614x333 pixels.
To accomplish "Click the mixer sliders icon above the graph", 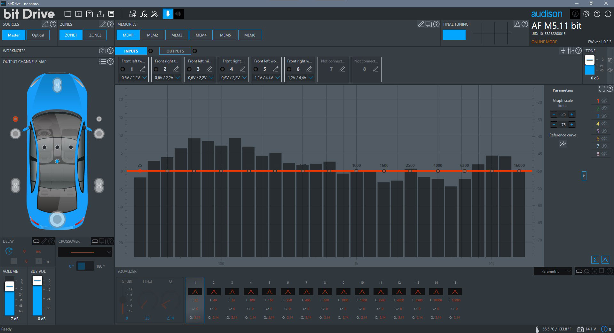I will tap(571, 51).
